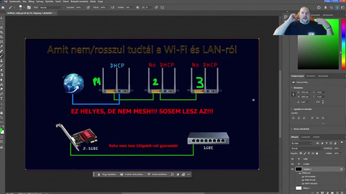
Task: Switch to the Korrekciók tab
Action: [x=311, y=76]
